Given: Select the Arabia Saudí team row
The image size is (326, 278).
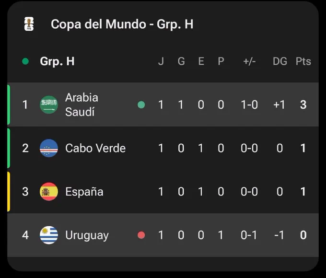Looking at the screenshot, I should [x=163, y=104].
